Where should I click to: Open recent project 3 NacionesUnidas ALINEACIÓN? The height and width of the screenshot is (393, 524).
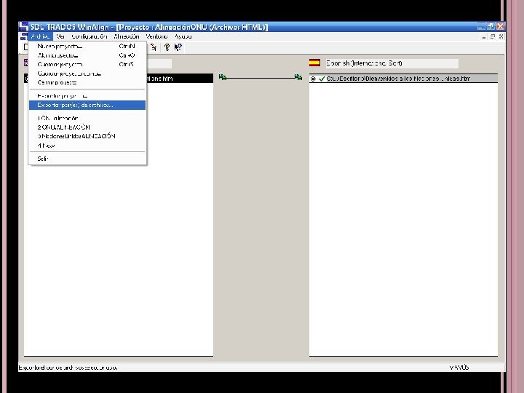[87, 136]
